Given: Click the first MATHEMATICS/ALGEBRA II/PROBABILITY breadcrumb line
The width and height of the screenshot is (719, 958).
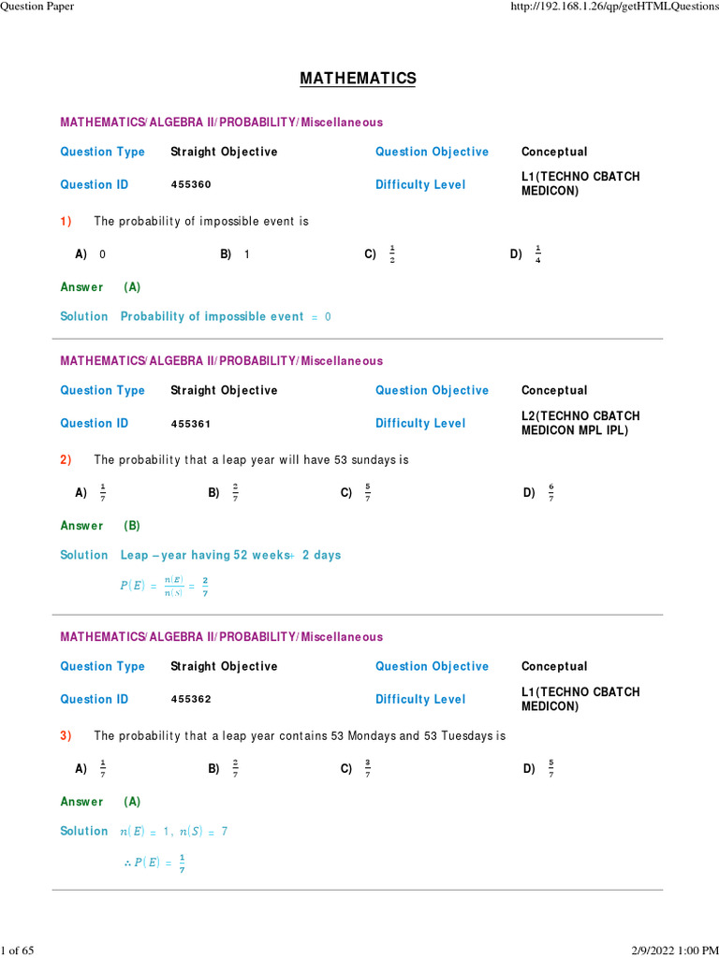Looking at the screenshot, I should 221,123.
